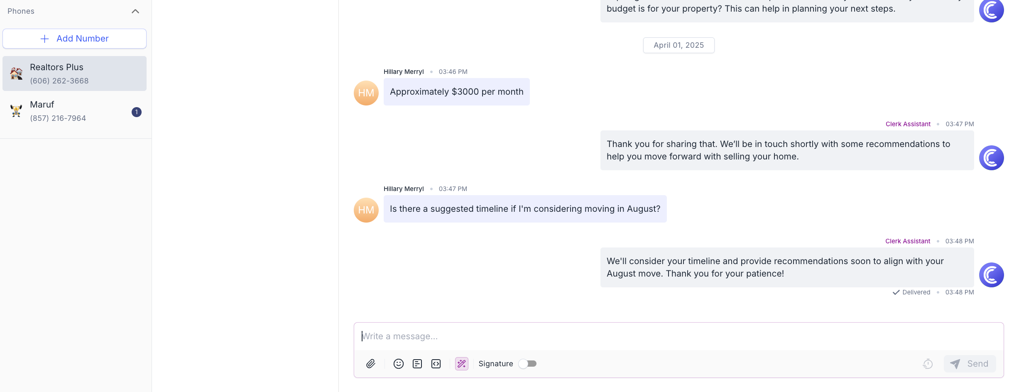This screenshot has height=392, width=1014.
Task: Collapse the Phones section chevron
Action: click(x=135, y=11)
